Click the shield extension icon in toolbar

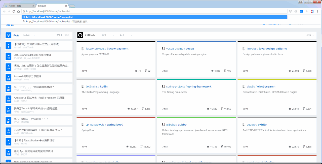290,11
